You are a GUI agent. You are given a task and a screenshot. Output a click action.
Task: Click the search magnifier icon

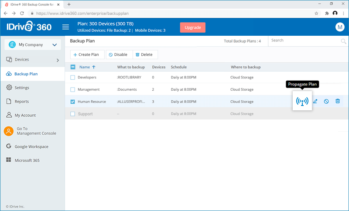(343, 41)
